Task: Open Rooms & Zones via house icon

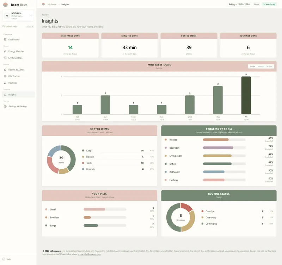Action: (5, 70)
